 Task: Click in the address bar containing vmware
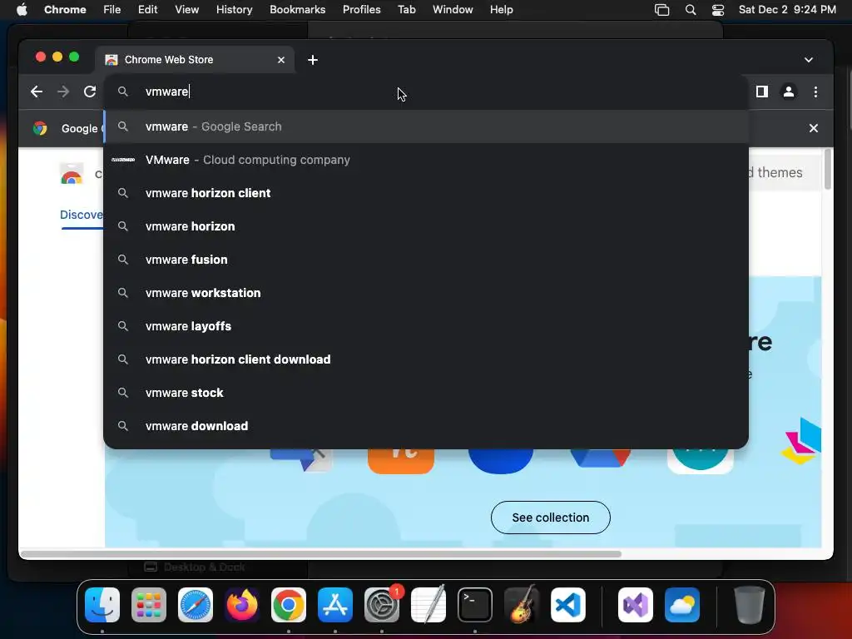pyautogui.click(x=426, y=92)
